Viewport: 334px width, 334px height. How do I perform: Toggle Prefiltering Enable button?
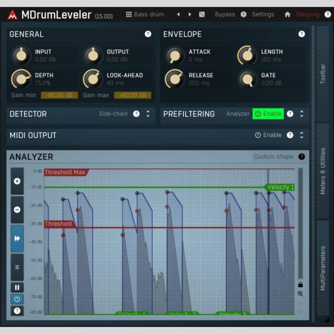(x=268, y=114)
